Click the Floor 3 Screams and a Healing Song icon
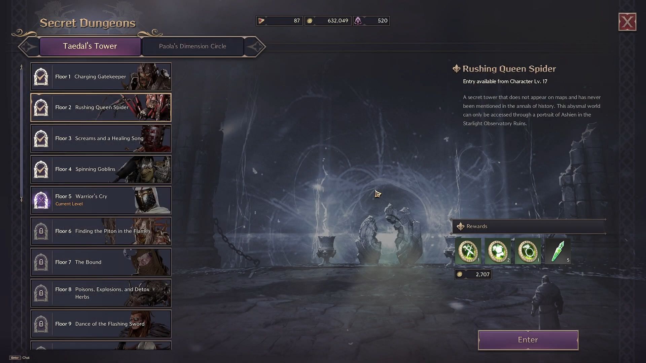This screenshot has width=646, height=363. pos(41,138)
